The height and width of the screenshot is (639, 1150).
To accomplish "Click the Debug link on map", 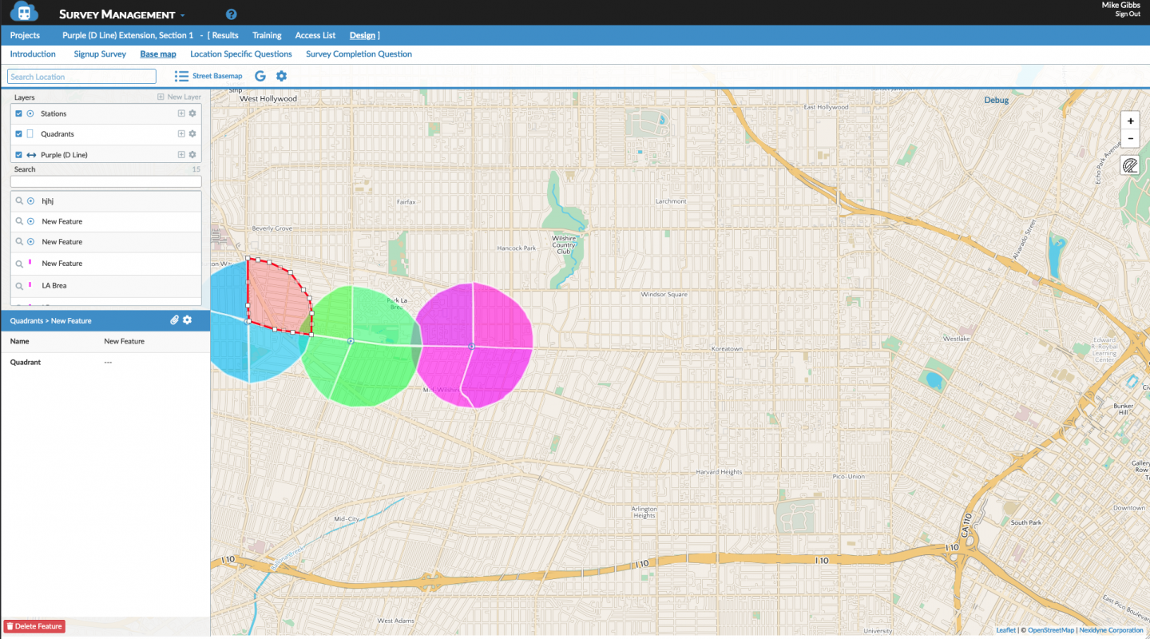I will tap(997, 101).
